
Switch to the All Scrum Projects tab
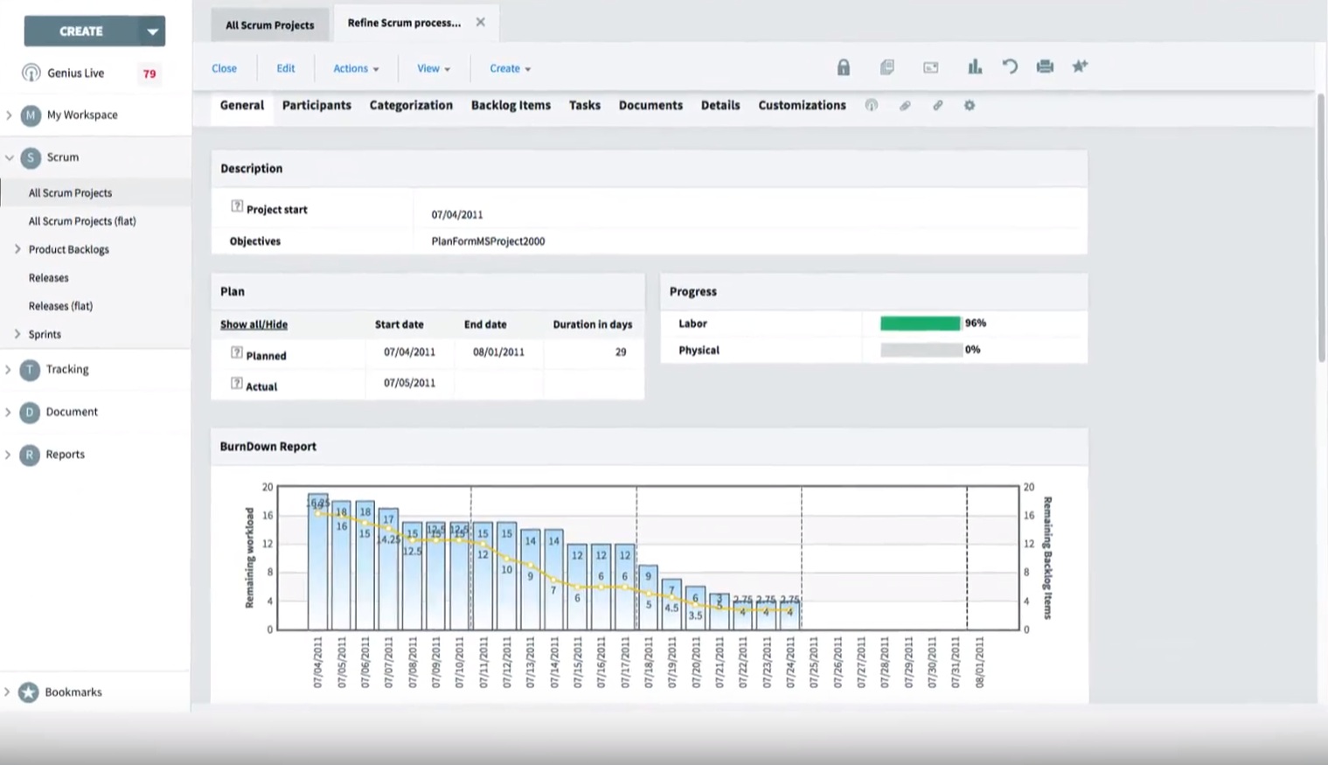point(269,24)
